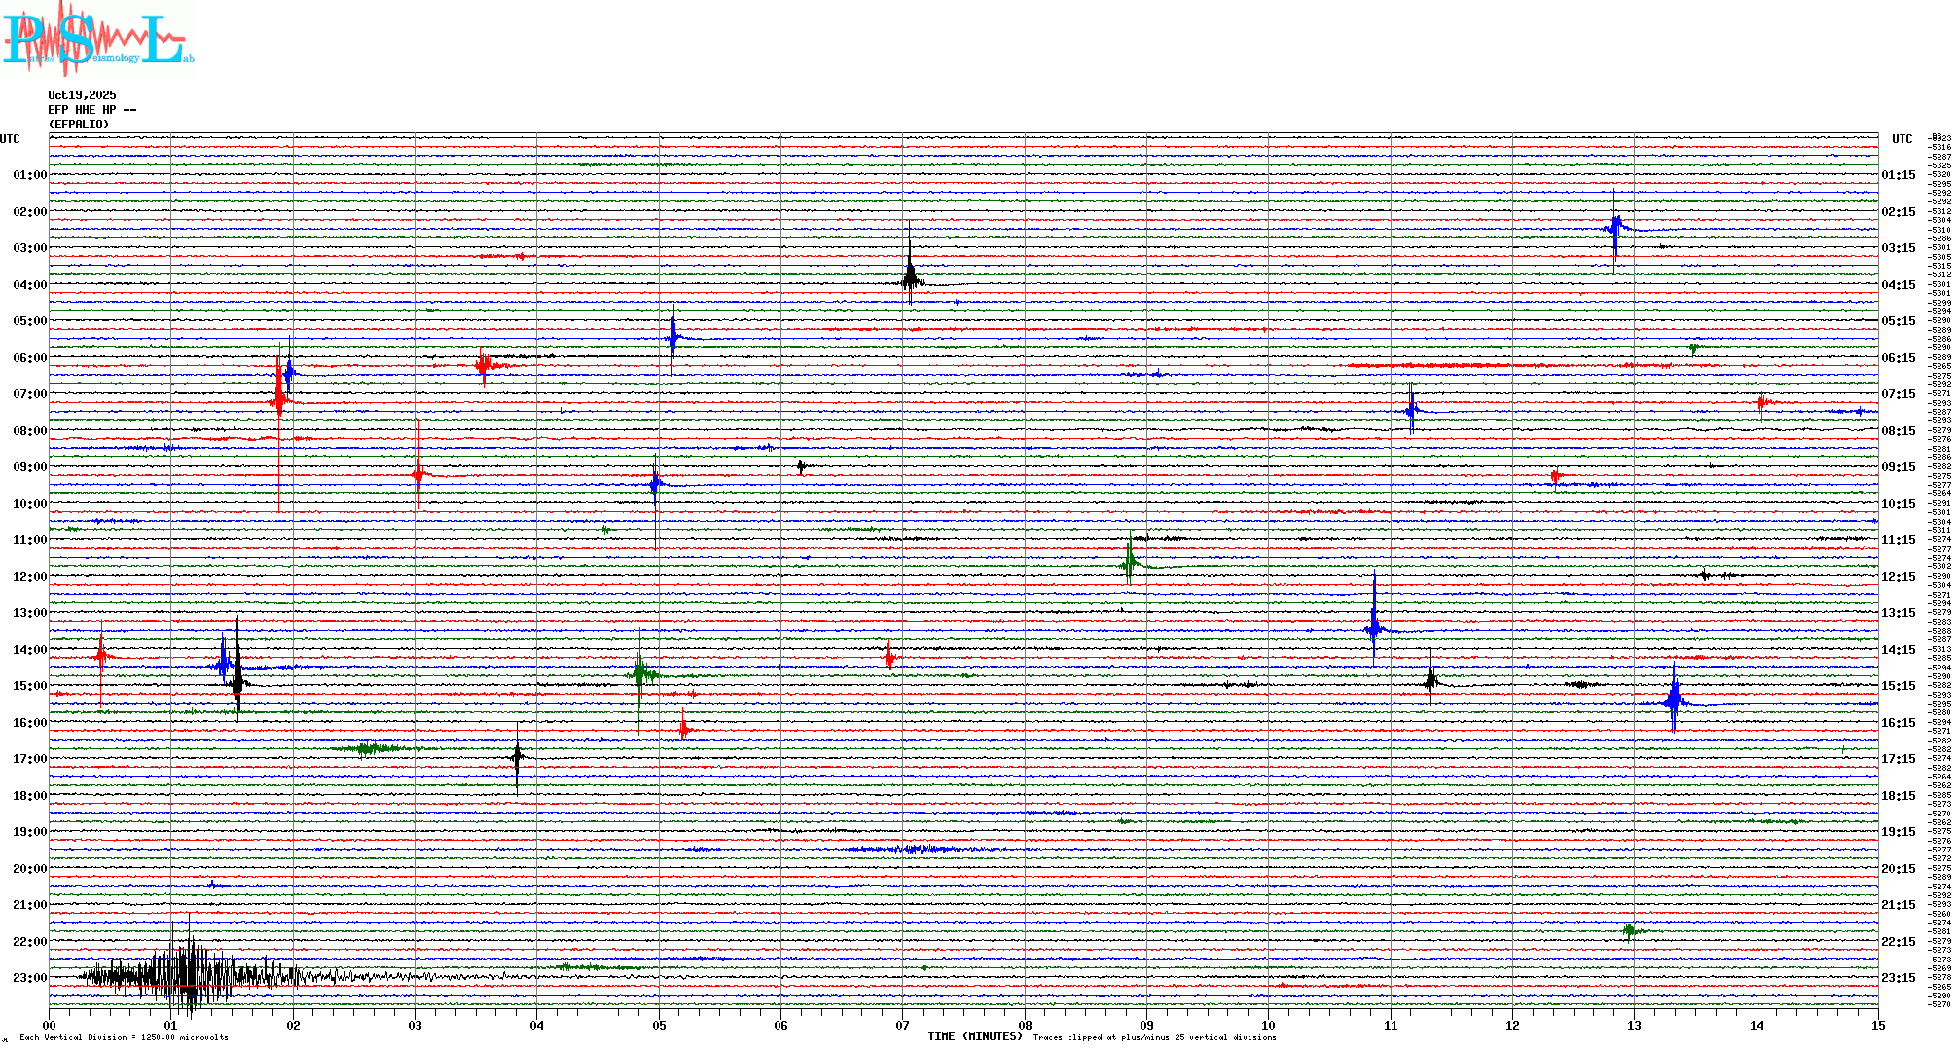Click minute marker 07 on bottom axis
Viewport: 1956px width, 1051px height.
point(903,1025)
